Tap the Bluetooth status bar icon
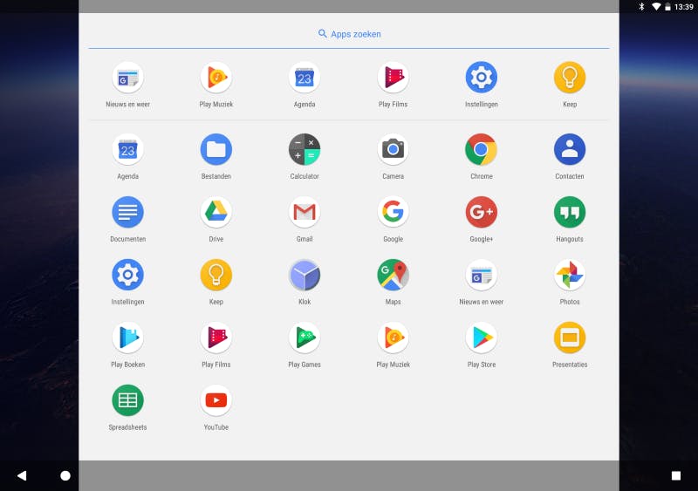Screen dimensions: 698x491 [x=641, y=6]
